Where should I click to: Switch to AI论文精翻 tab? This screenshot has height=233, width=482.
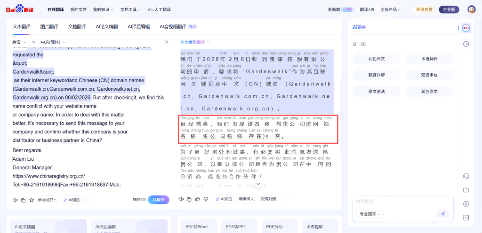pos(107,27)
